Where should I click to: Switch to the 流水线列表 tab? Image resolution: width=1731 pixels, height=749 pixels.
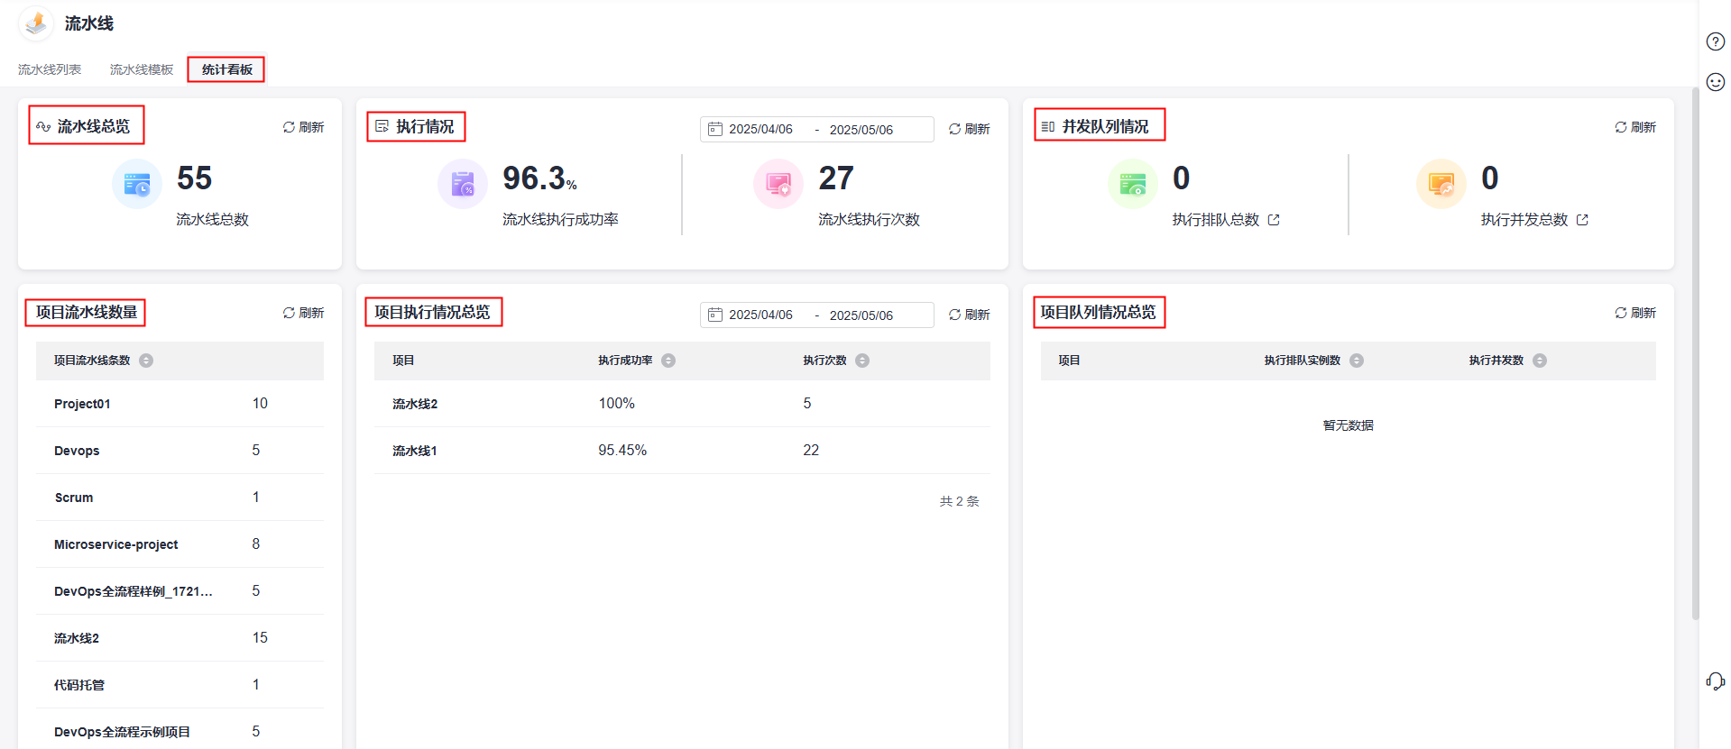coord(50,69)
